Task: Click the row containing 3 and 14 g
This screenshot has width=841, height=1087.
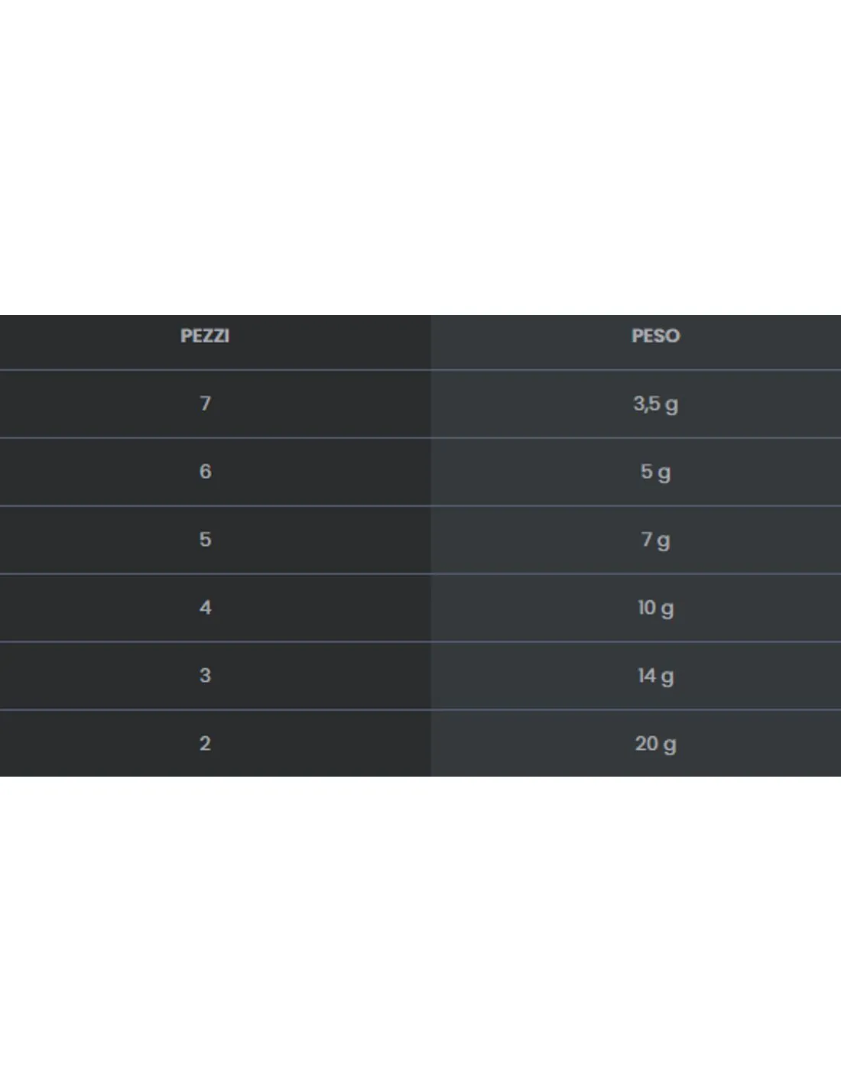Action: click(x=420, y=676)
